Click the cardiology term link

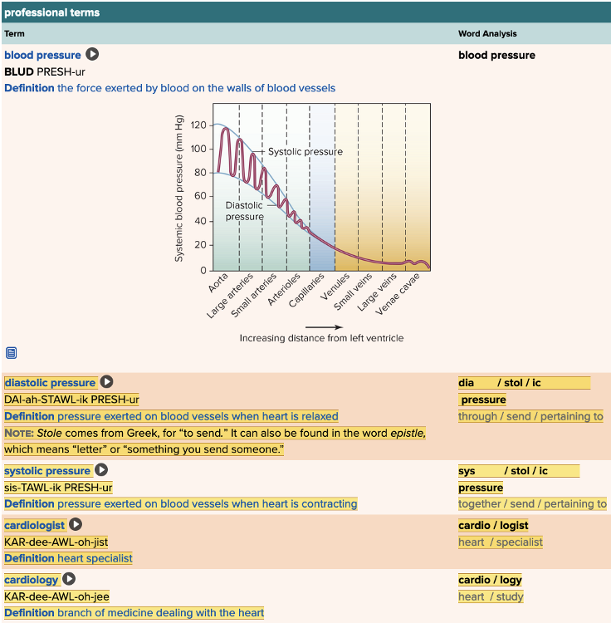coord(32,580)
